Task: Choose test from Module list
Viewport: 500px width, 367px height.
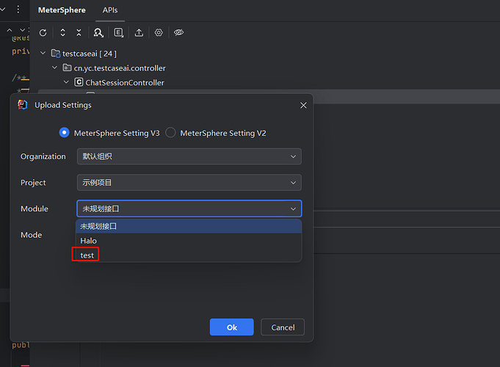Action: pos(87,255)
